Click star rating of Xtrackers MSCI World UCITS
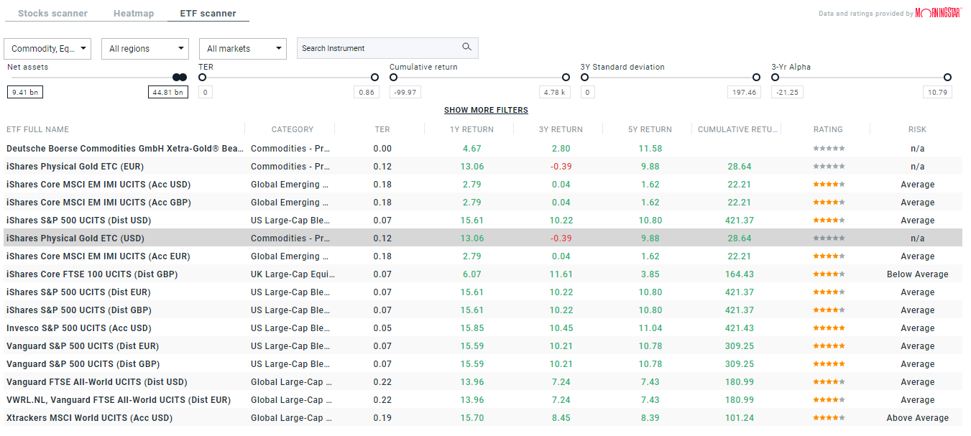Screen dimensions: 971x436 click(x=828, y=417)
